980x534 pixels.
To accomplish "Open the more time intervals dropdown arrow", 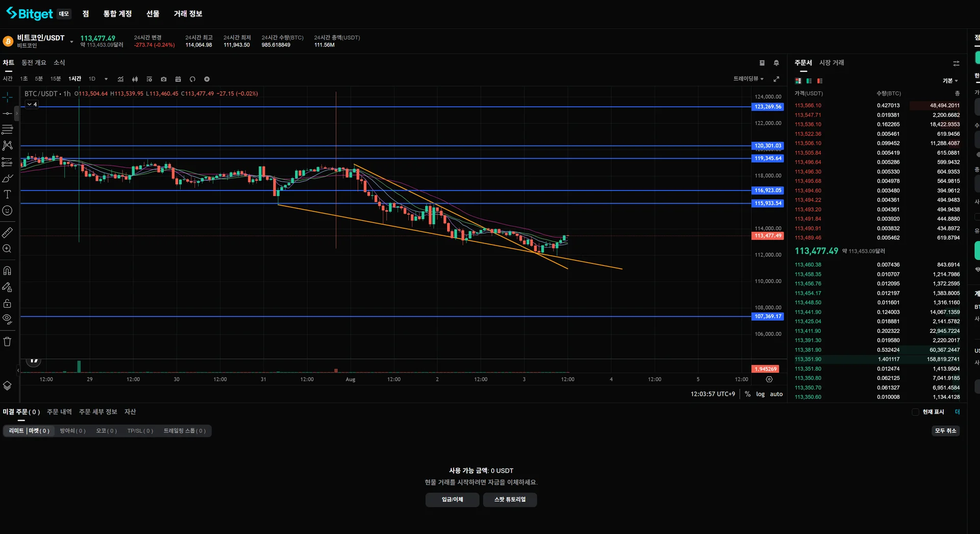I will [x=106, y=79].
